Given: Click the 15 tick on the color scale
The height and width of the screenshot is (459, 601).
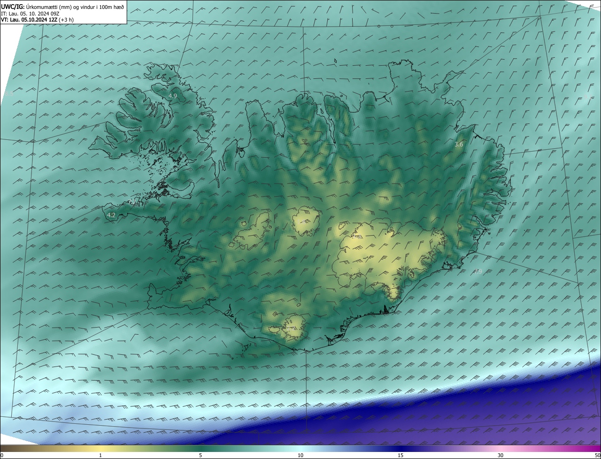Looking at the screenshot, I should coord(401,456).
